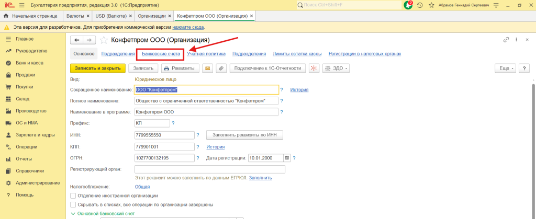This screenshot has height=219, width=536.
Task: Click the Реквизиты print button
Action: [180, 68]
